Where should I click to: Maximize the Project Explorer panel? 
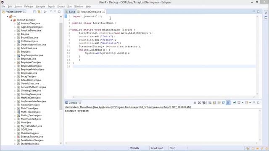(59, 11)
